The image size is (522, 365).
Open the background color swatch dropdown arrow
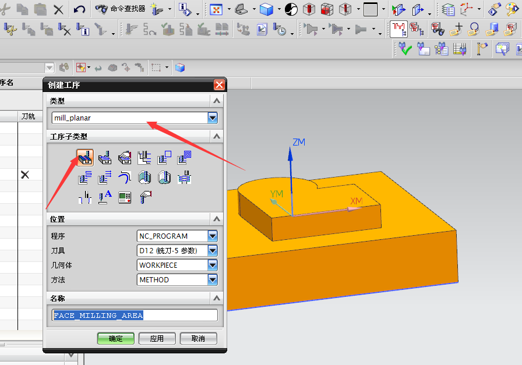383,9
